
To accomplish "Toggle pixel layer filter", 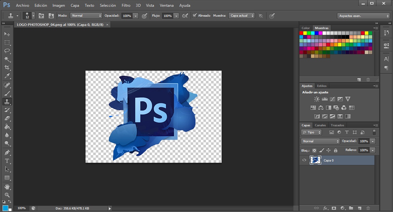I will tap(332, 132).
